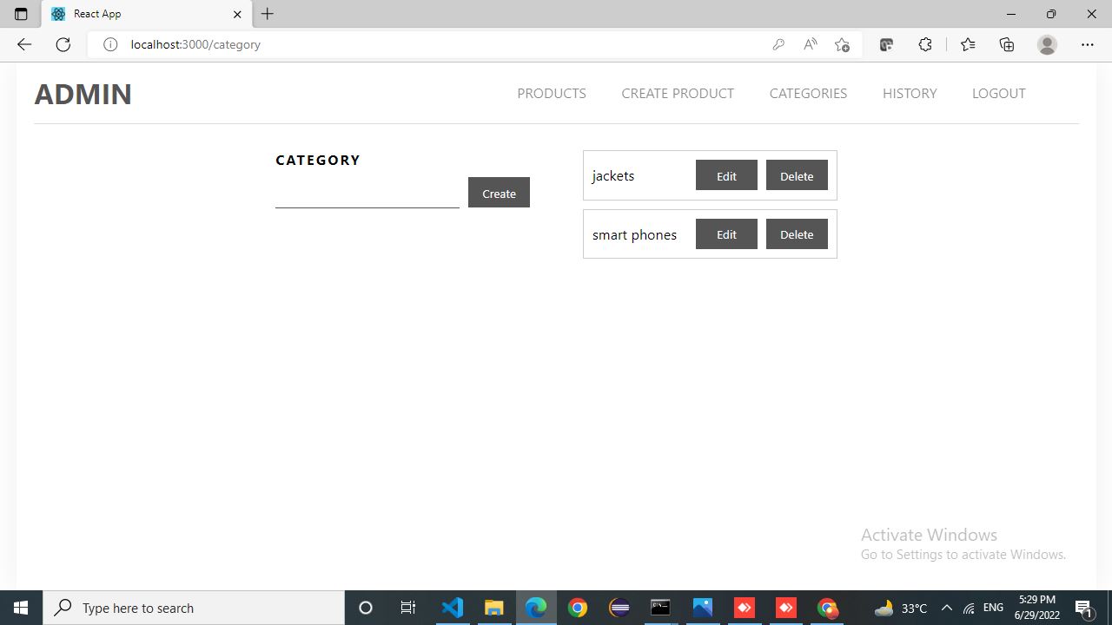This screenshot has height=625, width=1112.
Task: Select the jackets category text
Action: point(613,175)
